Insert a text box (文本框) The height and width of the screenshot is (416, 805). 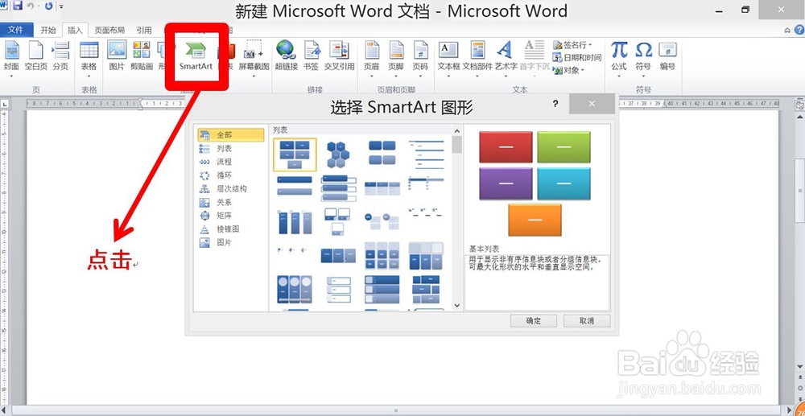(448, 58)
